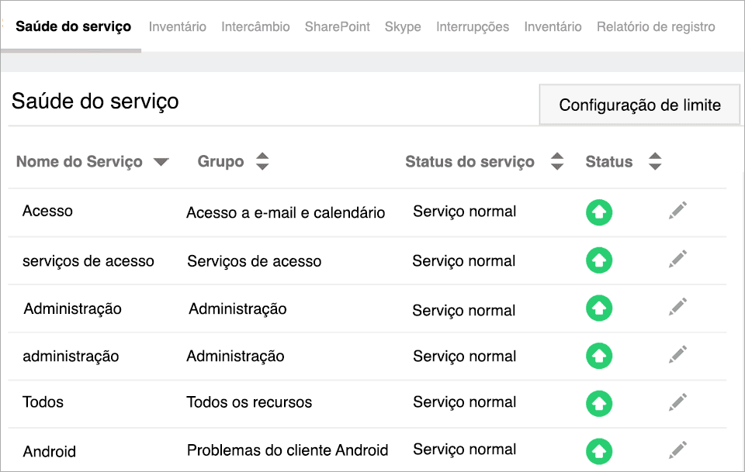Click the green status icon for serviços de acesso
Image resolution: width=745 pixels, height=472 pixels.
tap(598, 260)
